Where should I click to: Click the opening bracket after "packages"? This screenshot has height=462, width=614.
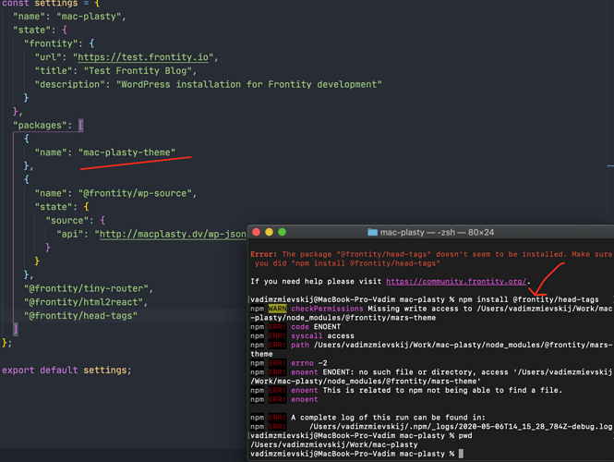pos(80,124)
